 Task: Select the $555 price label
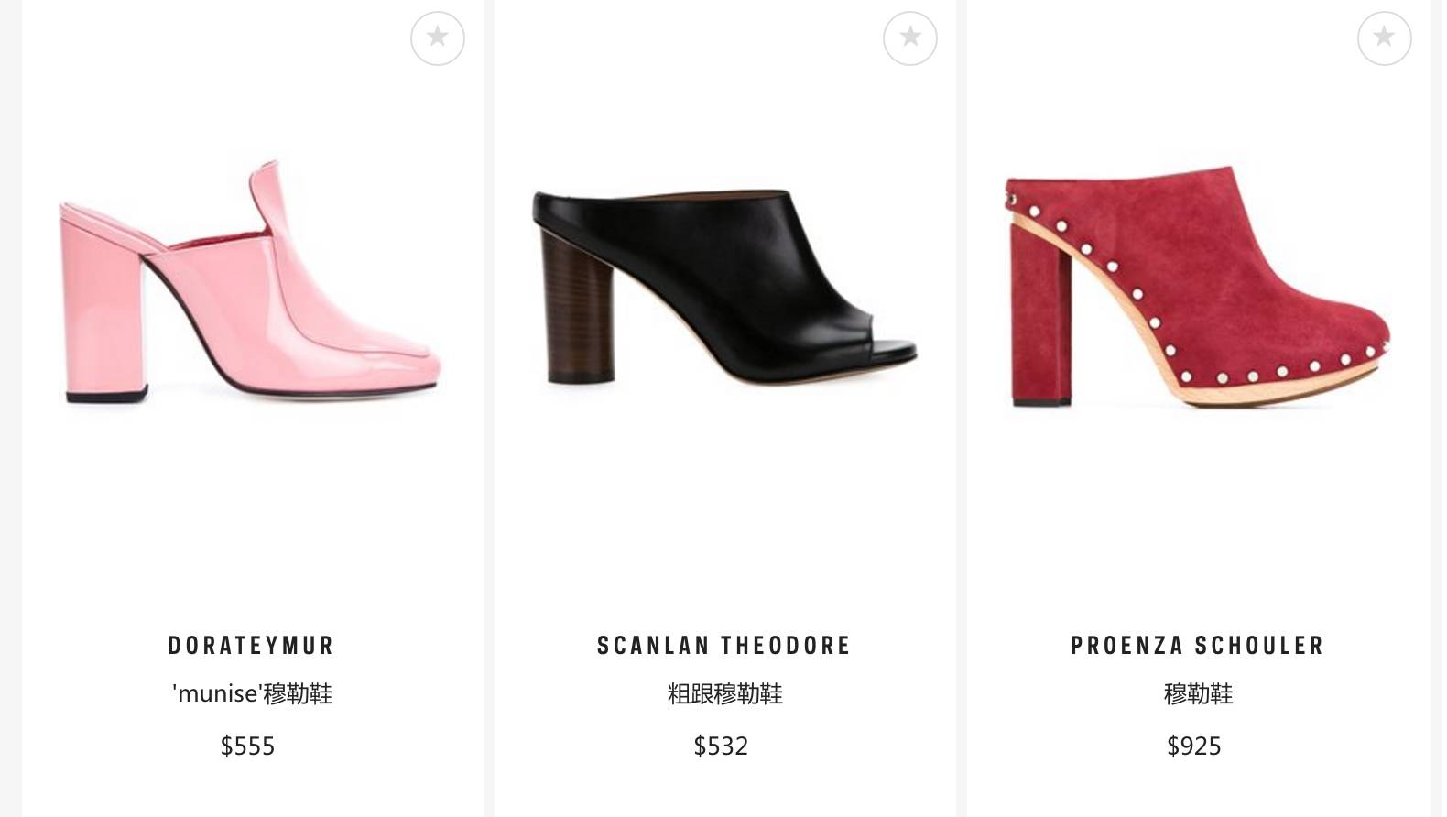(x=247, y=746)
